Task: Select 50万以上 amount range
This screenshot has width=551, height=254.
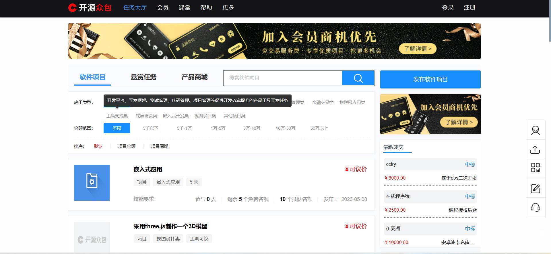Action: [x=319, y=128]
